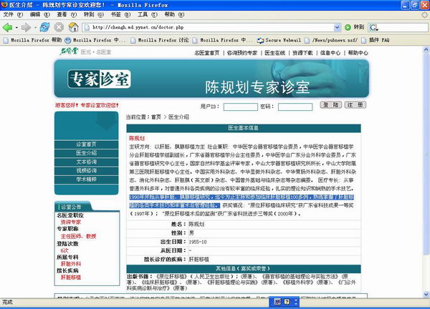Open the Back button history dropdown arrow
The width and height of the screenshot is (430, 309).
coord(16,28)
